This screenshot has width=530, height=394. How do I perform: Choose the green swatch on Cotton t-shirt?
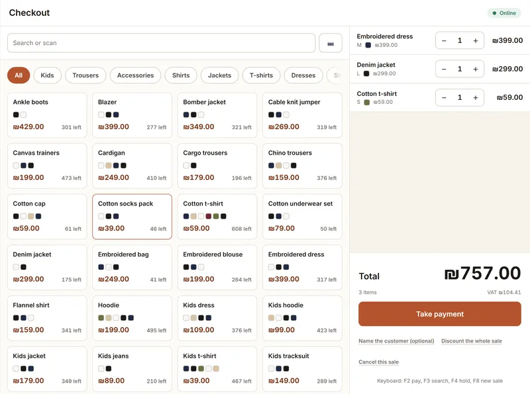click(x=216, y=216)
